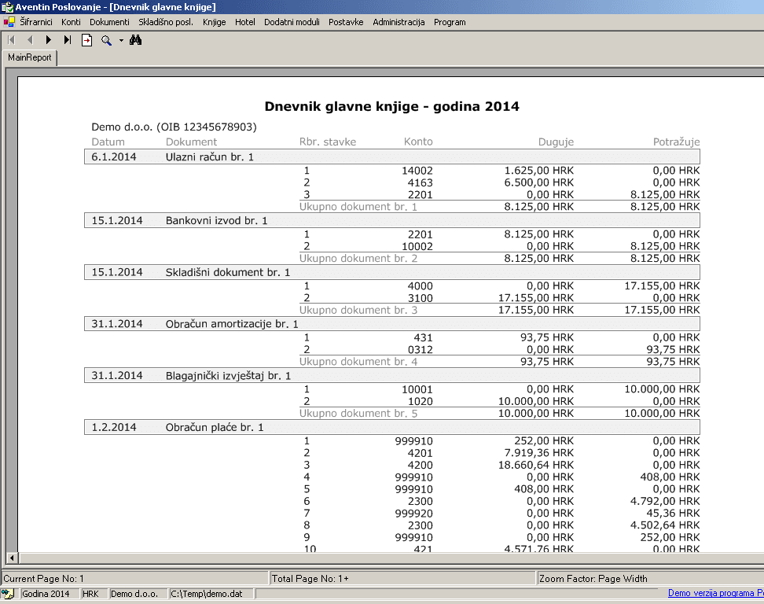The image size is (764, 604).
Task: Select the MainReport tab
Action: [x=30, y=57]
